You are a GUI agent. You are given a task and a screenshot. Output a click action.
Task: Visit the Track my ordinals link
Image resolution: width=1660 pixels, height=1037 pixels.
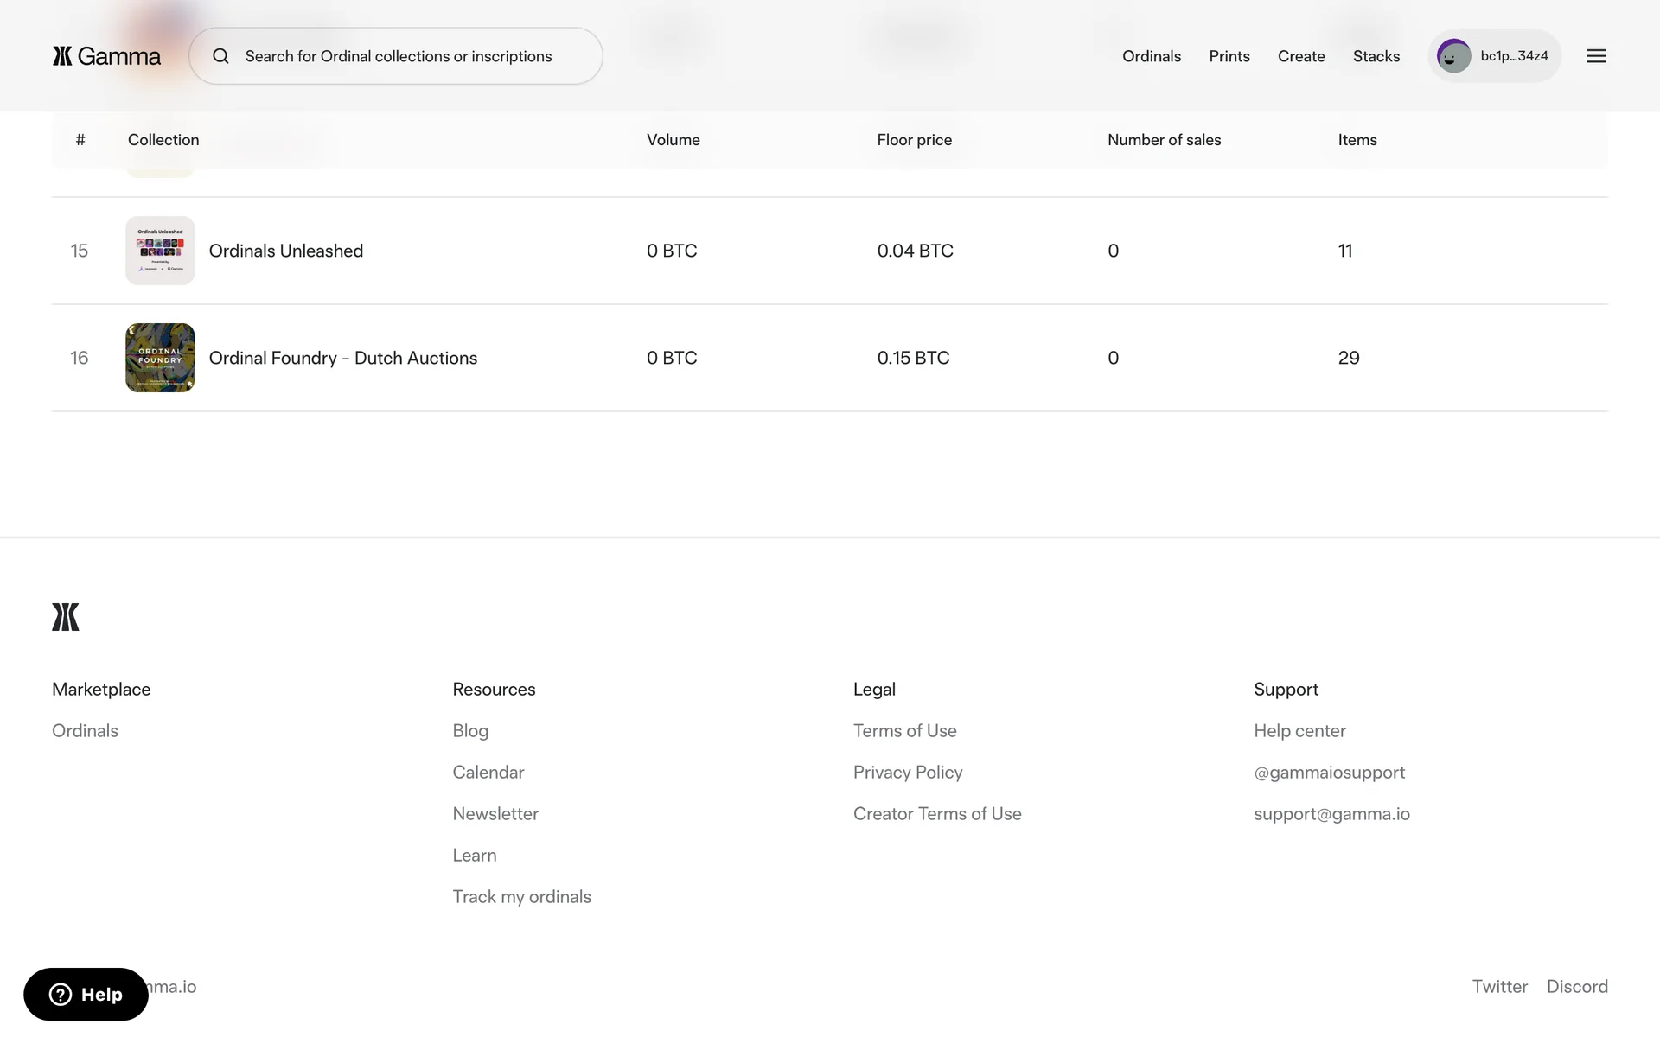click(521, 897)
